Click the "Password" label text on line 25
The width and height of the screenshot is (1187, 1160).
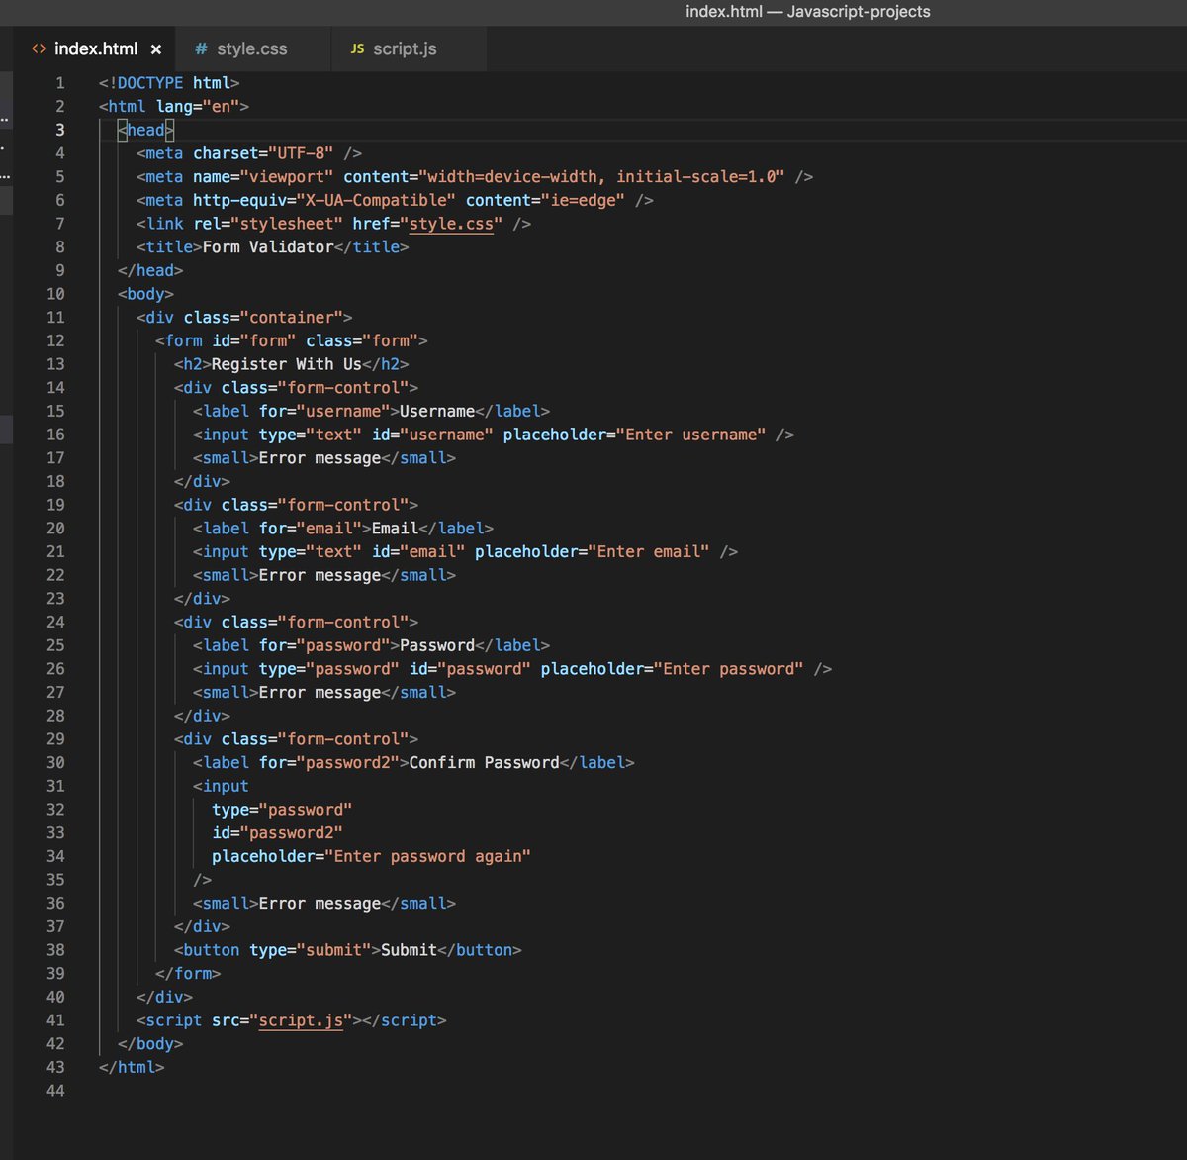437,645
